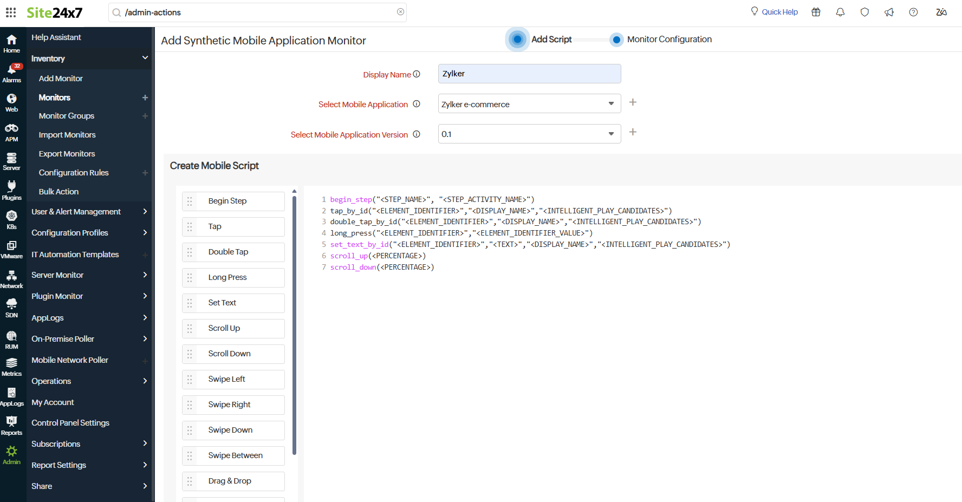Open the Zia assistant icon
Viewport: 962px width, 502px height.
tap(941, 11)
